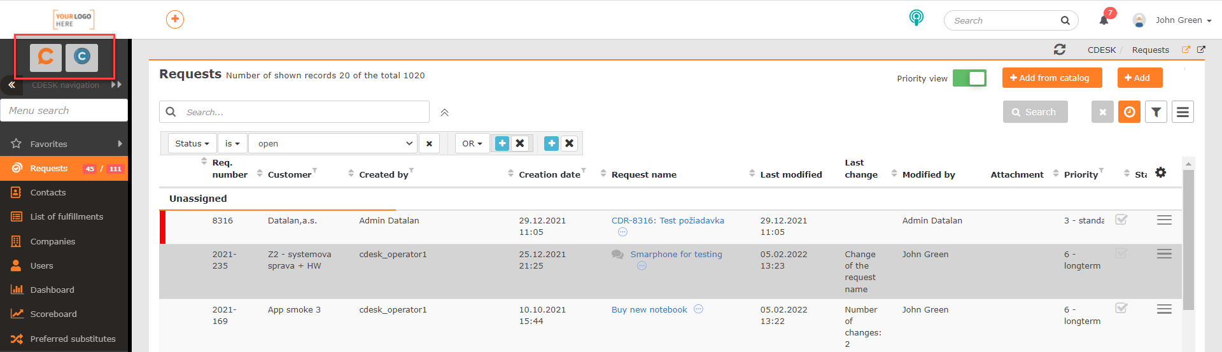1222x352 pixels.
Task: Tick the checkmark for Smarphone for testing row
Action: 1121,253
